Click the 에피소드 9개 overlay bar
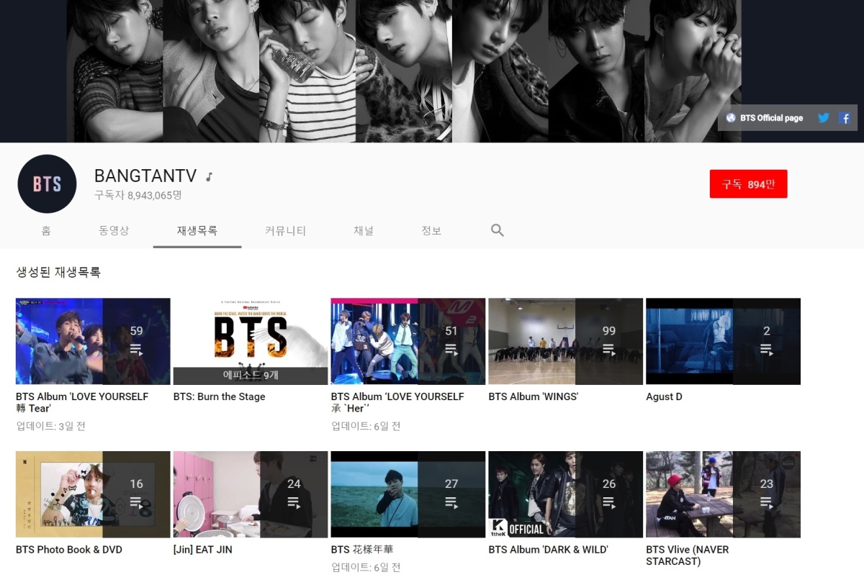The height and width of the screenshot is (585, 864). tap(251, 376)
